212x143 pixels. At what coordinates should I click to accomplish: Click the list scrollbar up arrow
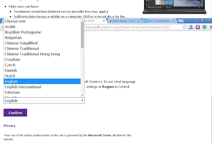click(x=82, y=20)
